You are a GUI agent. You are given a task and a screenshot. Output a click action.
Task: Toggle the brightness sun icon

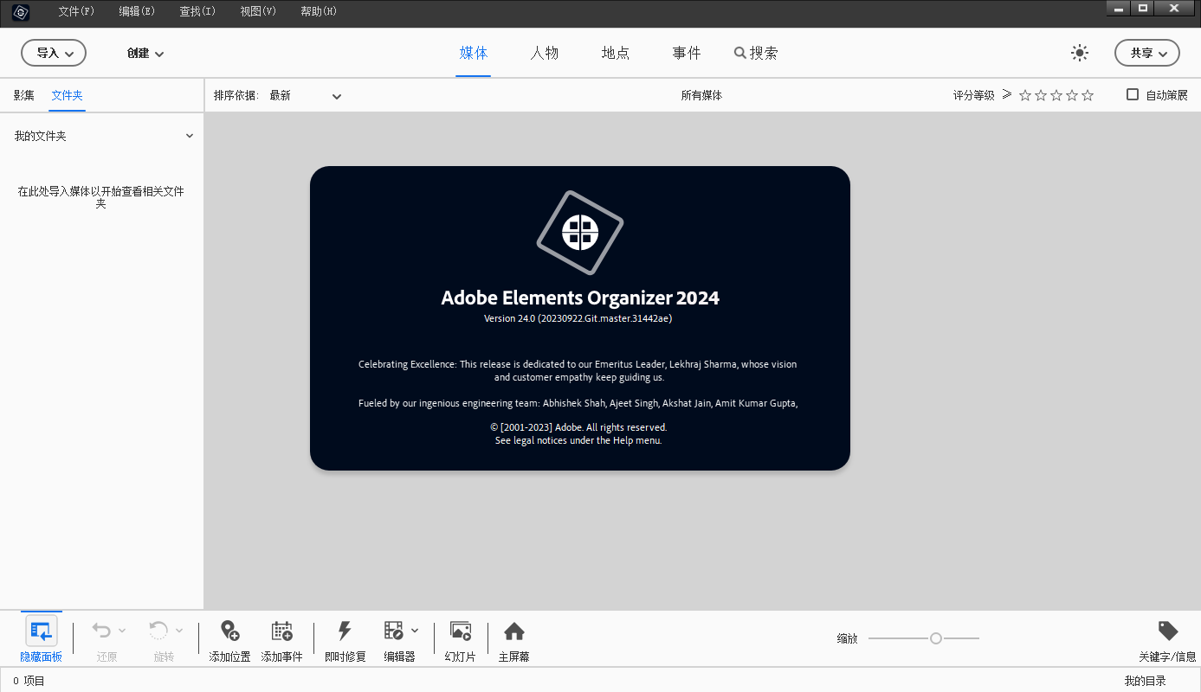tap(1079, 53)
